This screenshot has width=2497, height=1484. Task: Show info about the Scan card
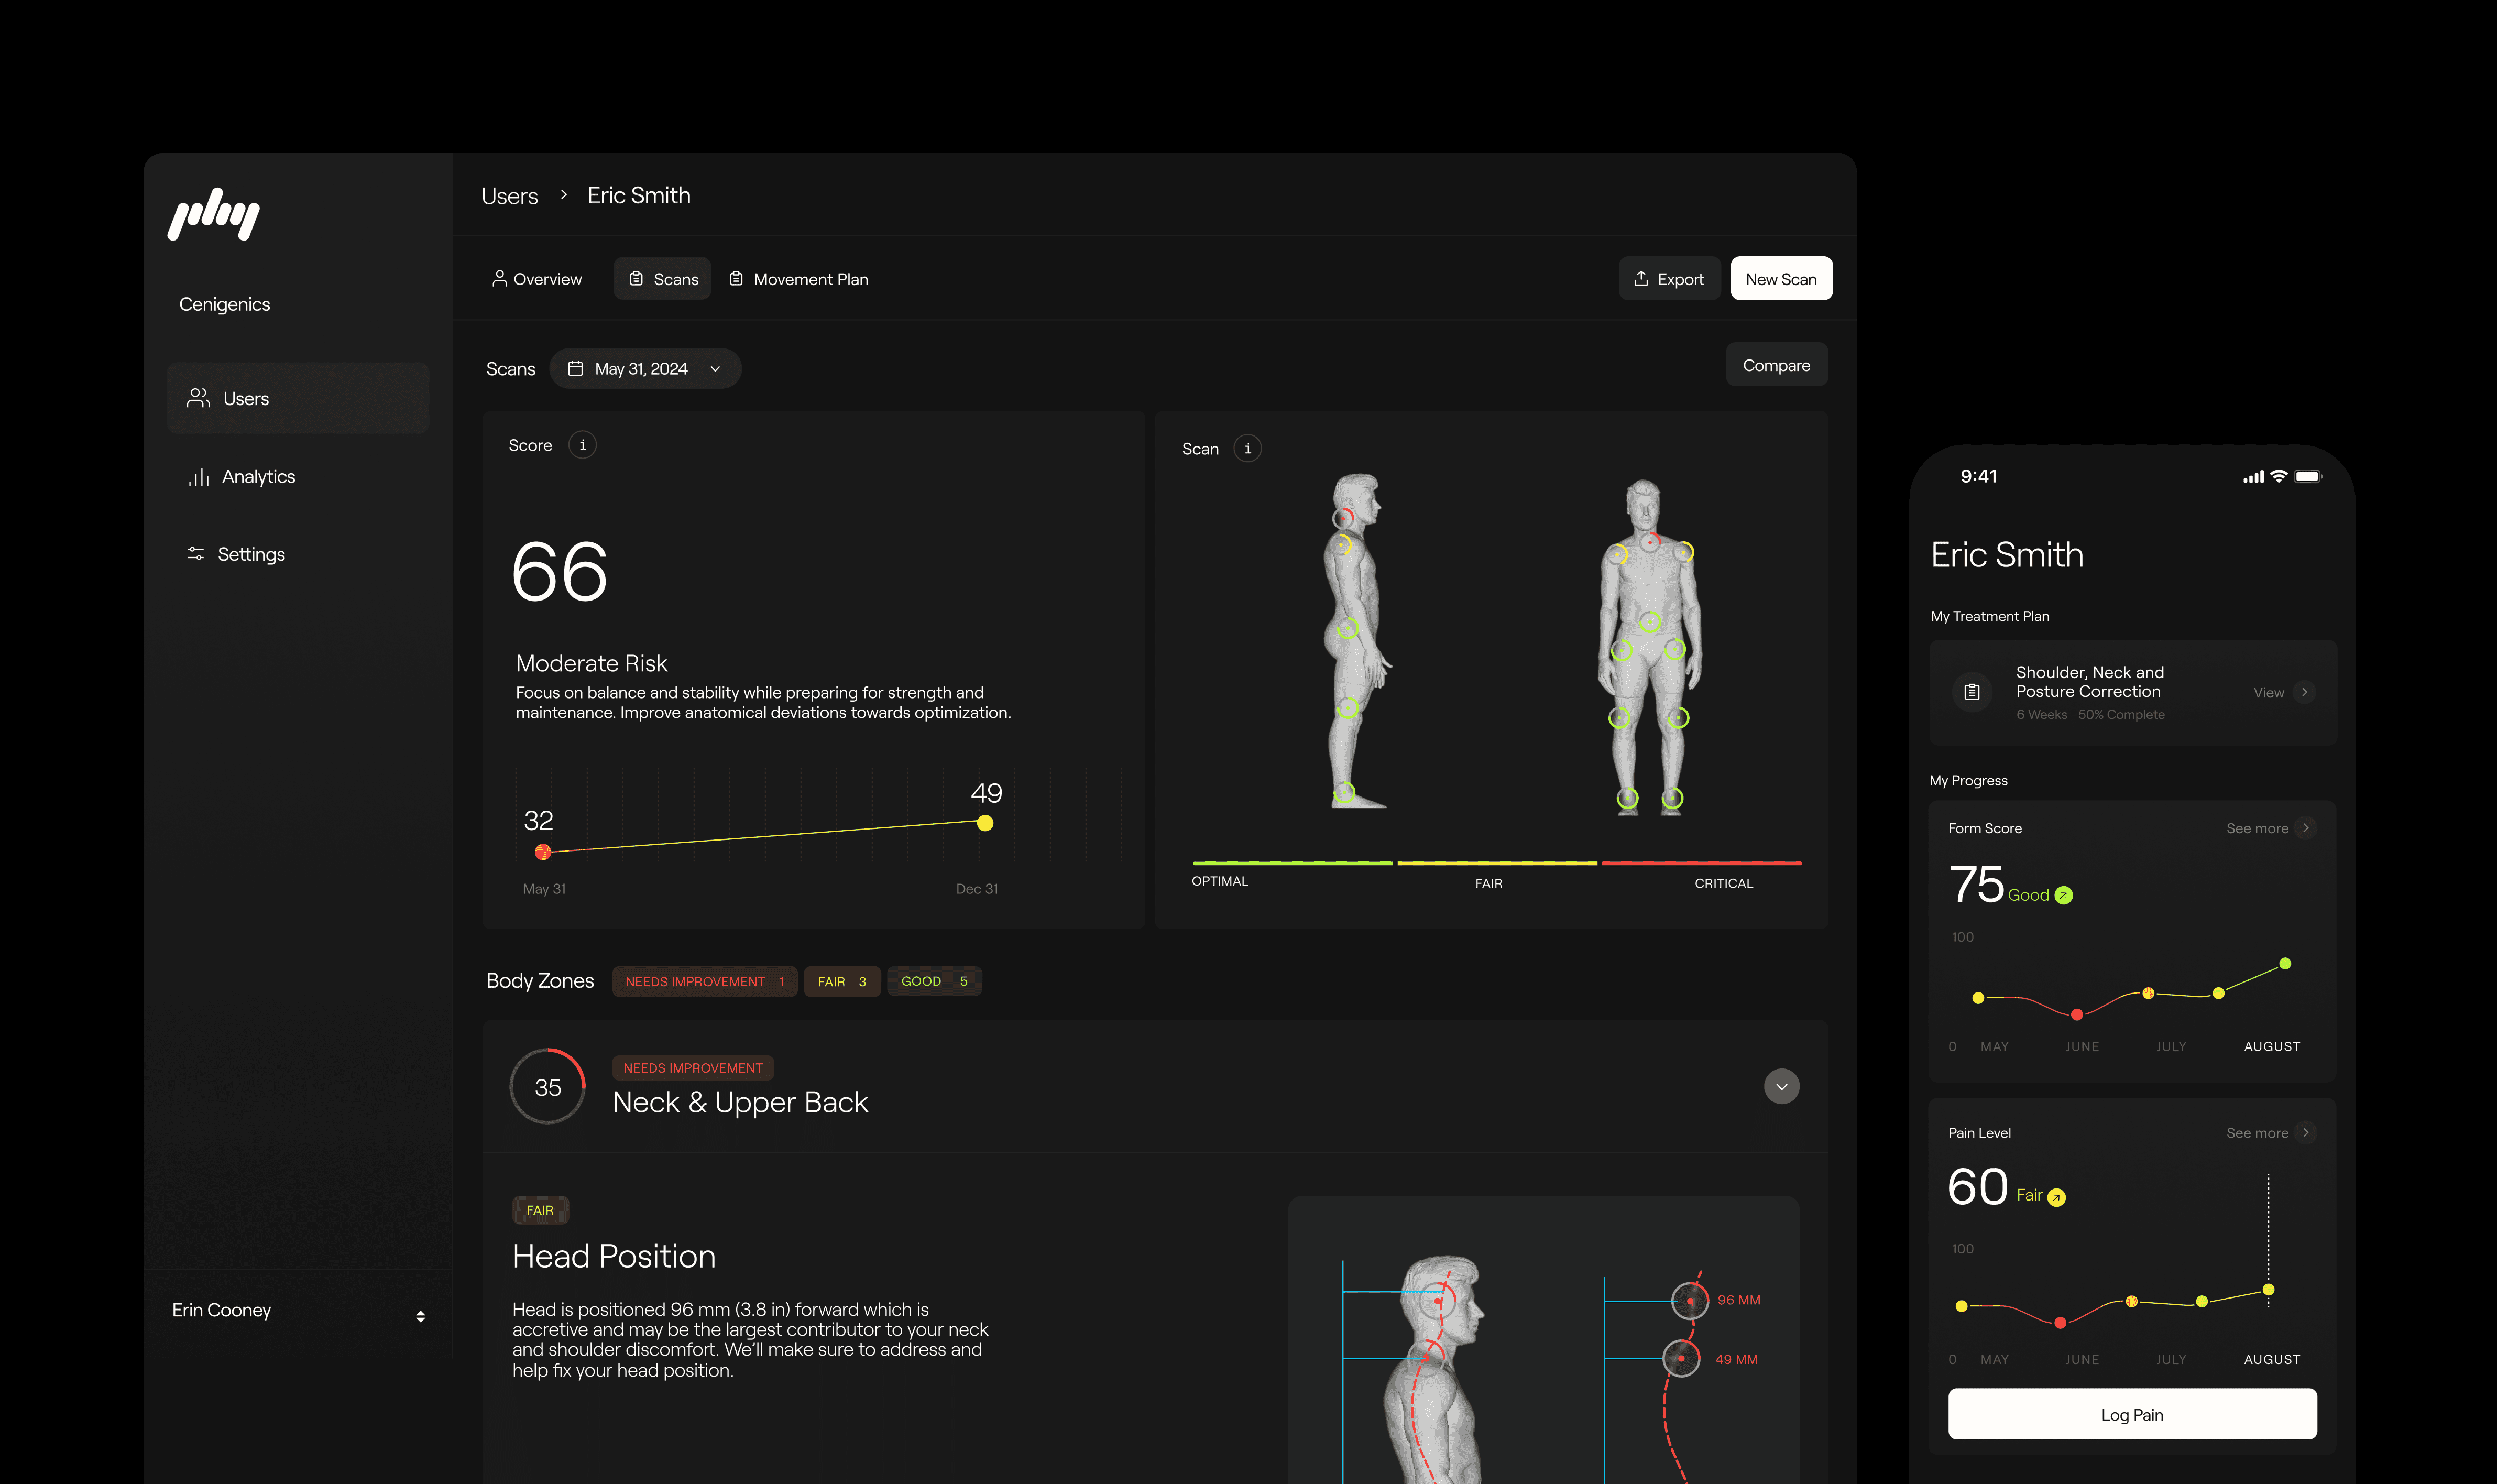[1247, 449]
